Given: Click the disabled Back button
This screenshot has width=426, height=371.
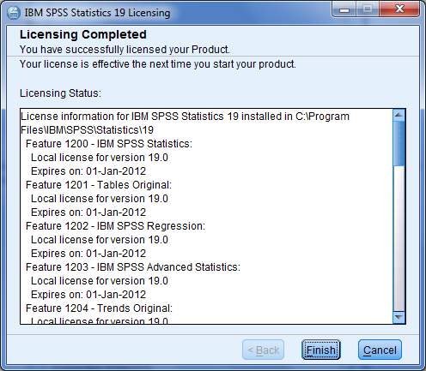Looking at the screenshot, I should point(263,350).
